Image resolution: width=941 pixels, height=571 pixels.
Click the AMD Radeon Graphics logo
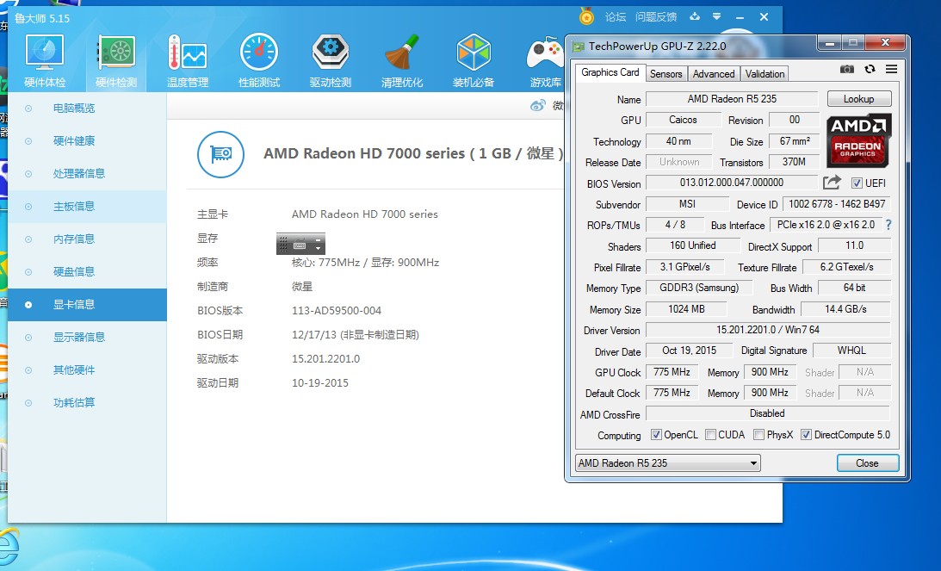coord(858,141)
